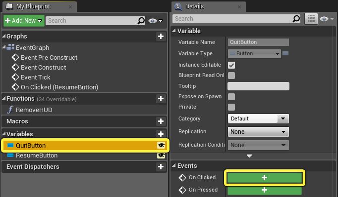Click the Tooltip text field
The width and height of the screenshot is (338, 197).
(259, 86)
